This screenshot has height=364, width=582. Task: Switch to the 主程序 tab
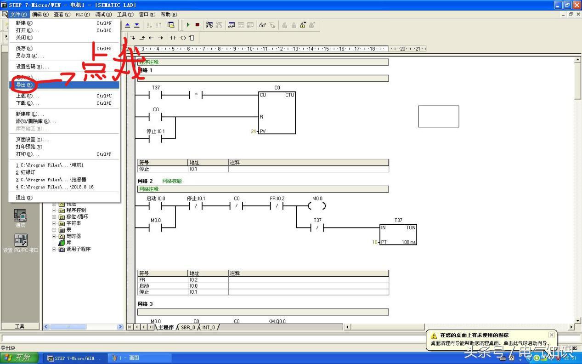pyautogui.click(x=166, y=327)
